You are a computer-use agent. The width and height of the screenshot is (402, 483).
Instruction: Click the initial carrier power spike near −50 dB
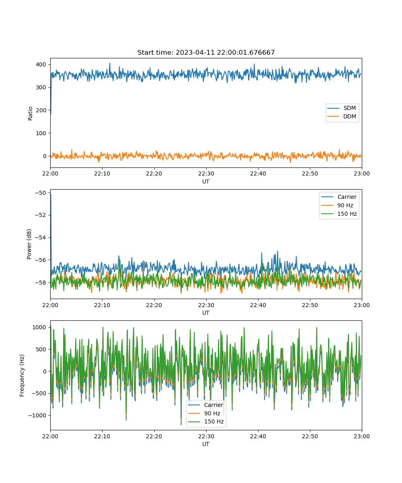tap(51, 195)
